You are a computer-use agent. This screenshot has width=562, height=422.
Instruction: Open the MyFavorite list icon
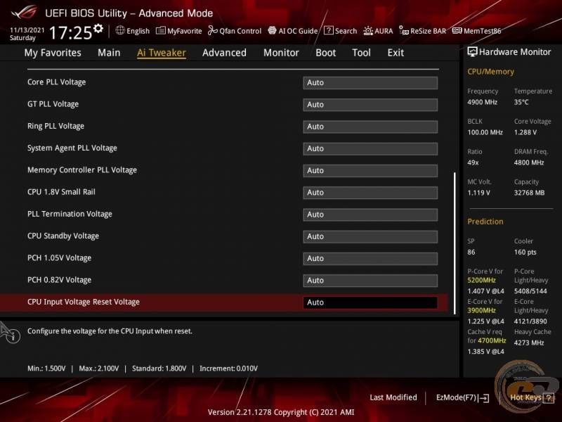coord(161,31)
